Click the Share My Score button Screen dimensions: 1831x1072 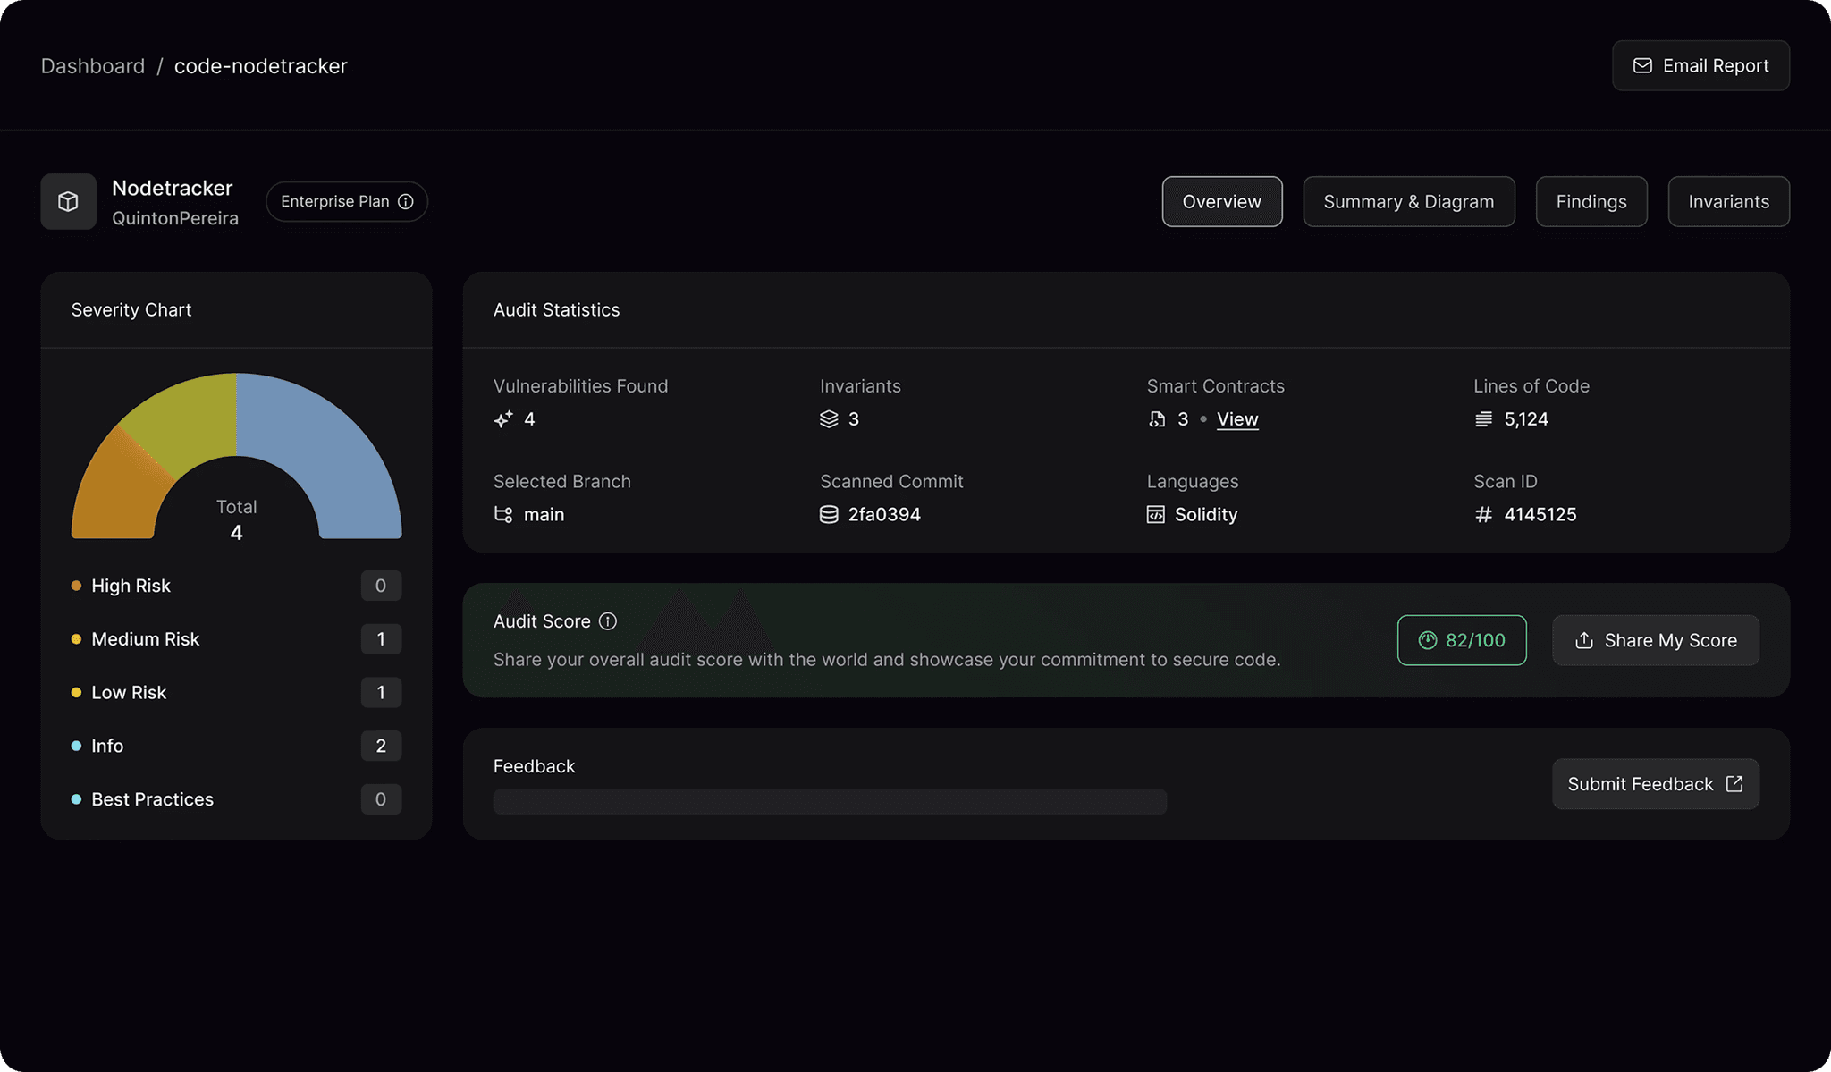1655,640
